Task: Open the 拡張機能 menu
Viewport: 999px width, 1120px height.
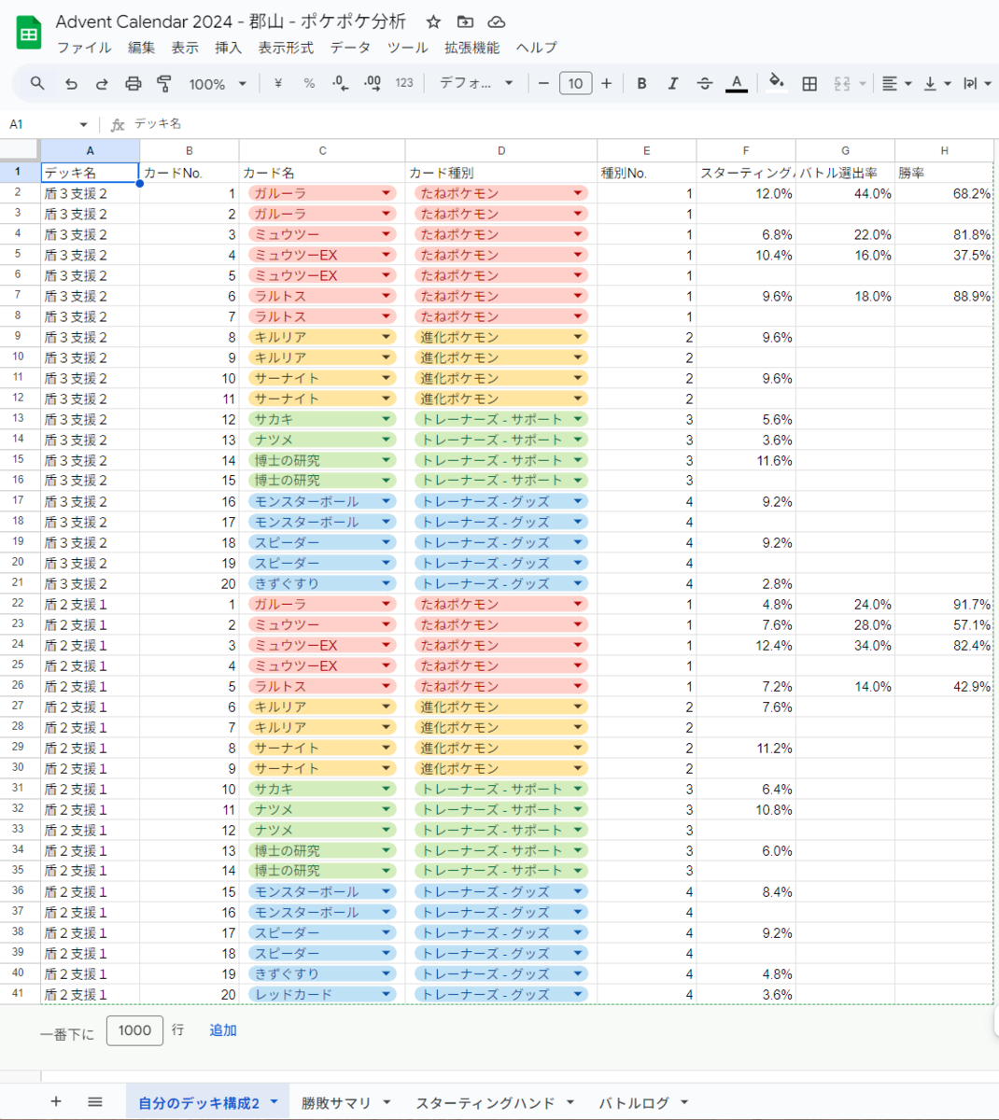Action: (471, 48)
